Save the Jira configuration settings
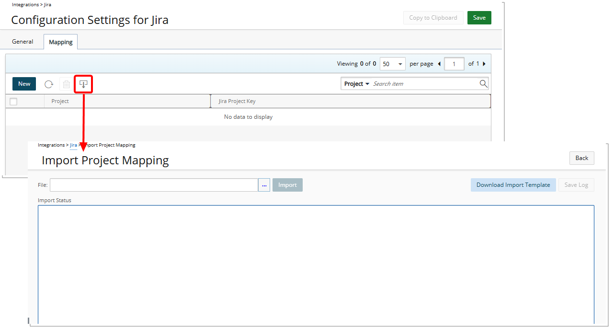 (x=479, y=17)
